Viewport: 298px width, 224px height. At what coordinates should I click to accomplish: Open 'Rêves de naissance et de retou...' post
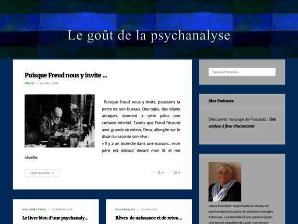pyautogui.click(x=149, y=218)
